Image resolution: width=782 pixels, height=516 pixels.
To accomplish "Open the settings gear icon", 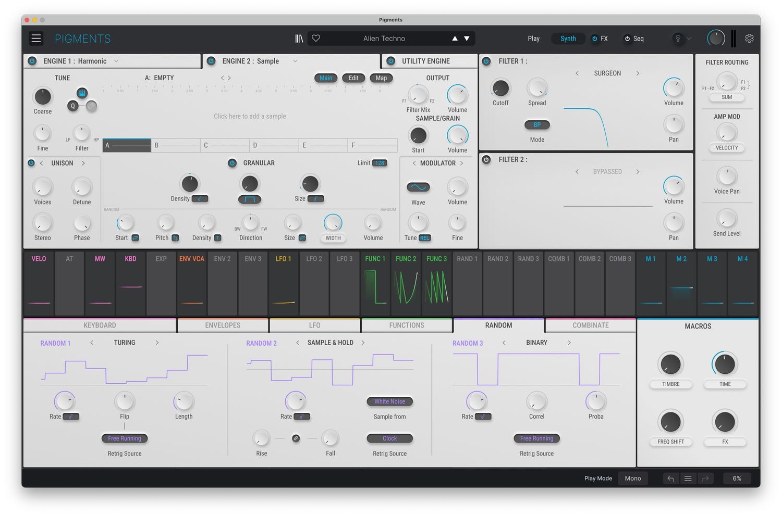I will pyautogui.click(x=749, y=39).
